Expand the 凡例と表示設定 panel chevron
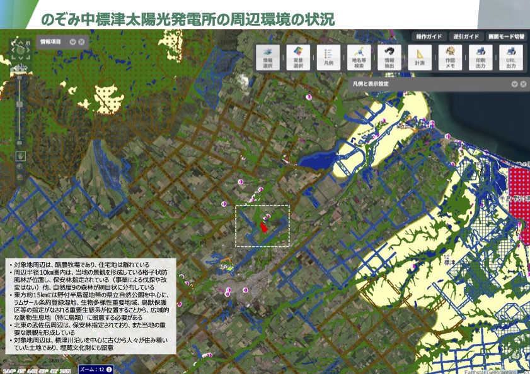Viewport: 530px width, 374px height. [x=514, y=84]
